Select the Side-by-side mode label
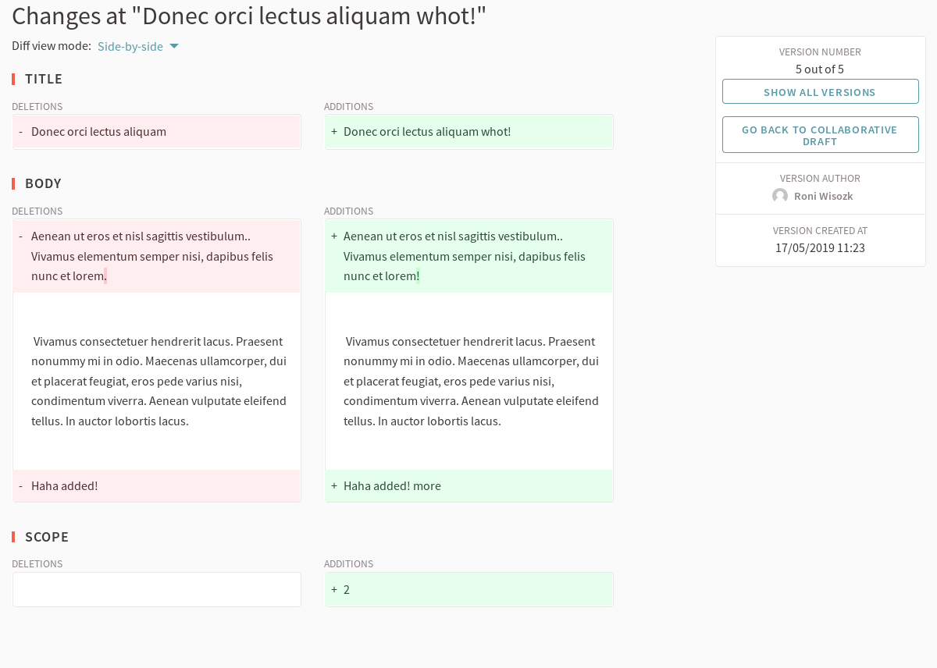 point(129,46)
